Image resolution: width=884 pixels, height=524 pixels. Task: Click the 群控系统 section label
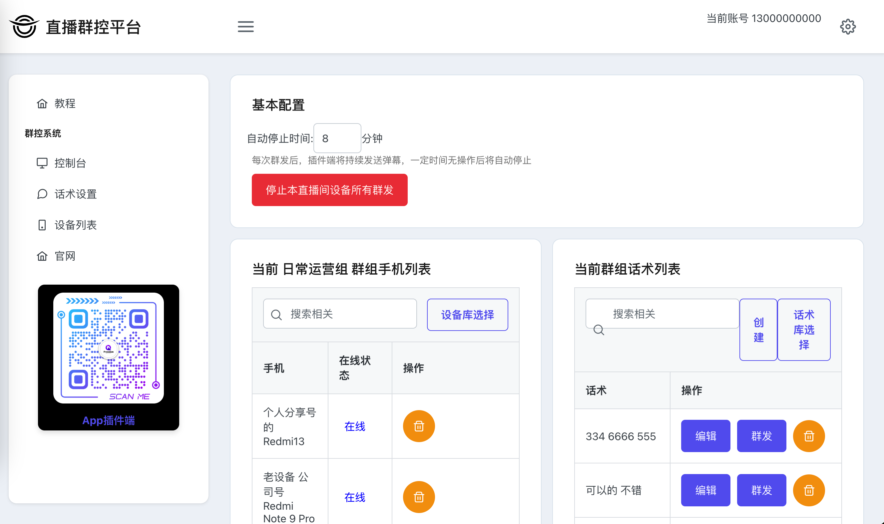[43, 133]
